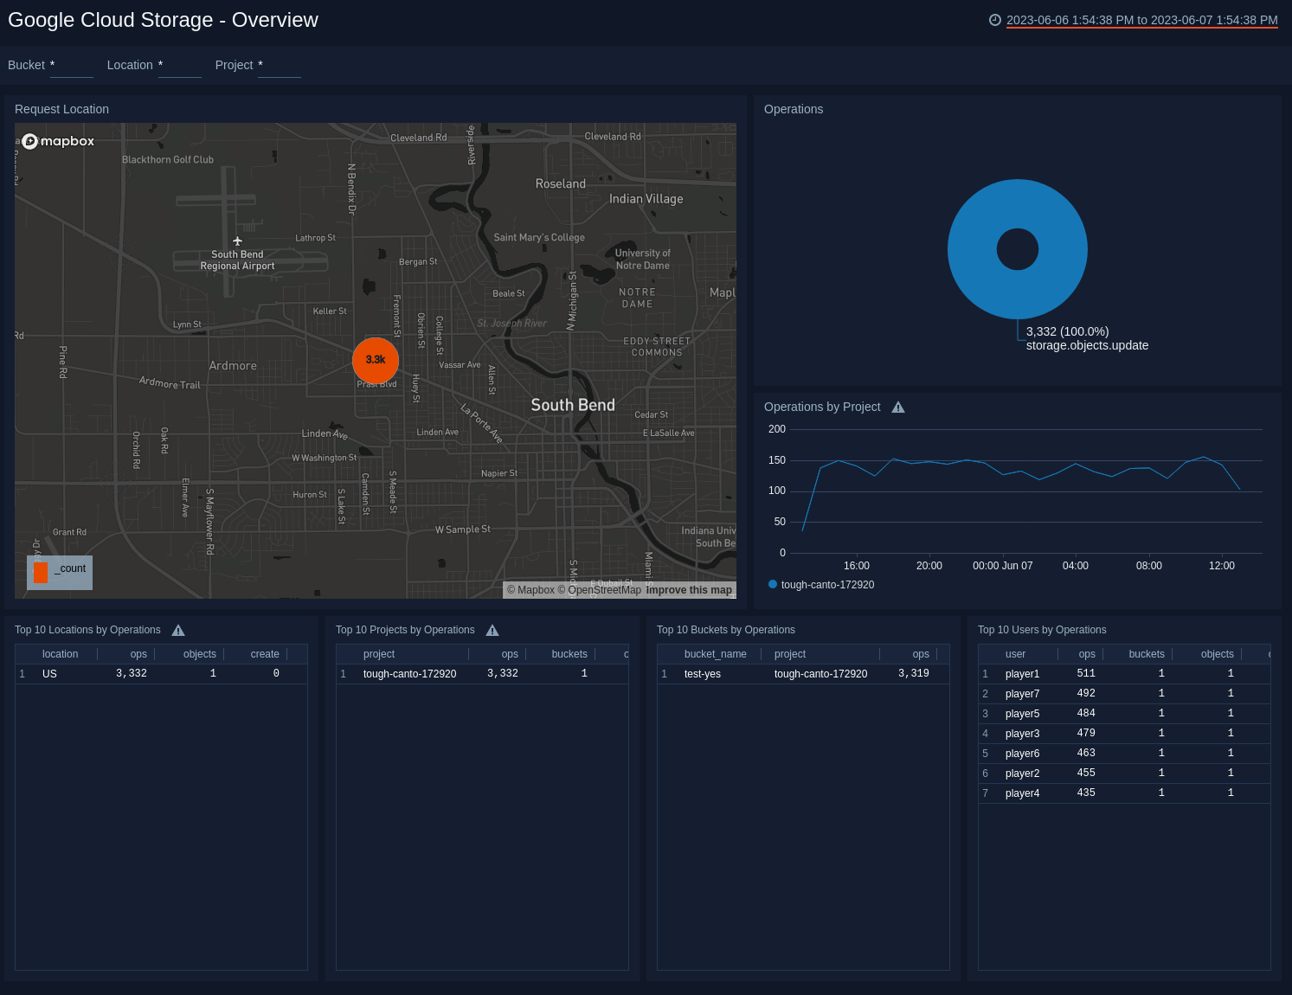Image resolution: width=1292 pixels, height=995 pixels.
Task: Click the 511 ops value for player1
Action: [x=1086, y=674]
